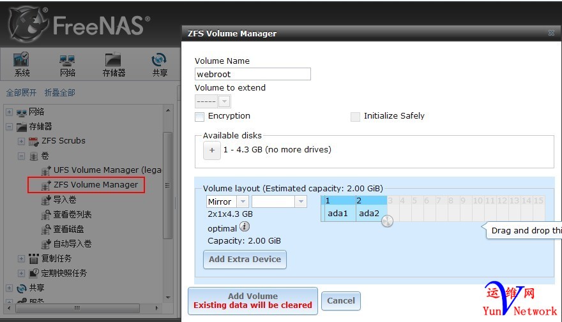The height and width of the screenshot is (322, 562).
Task: Click the panel splitter grip handle
Action: (175, 203)
